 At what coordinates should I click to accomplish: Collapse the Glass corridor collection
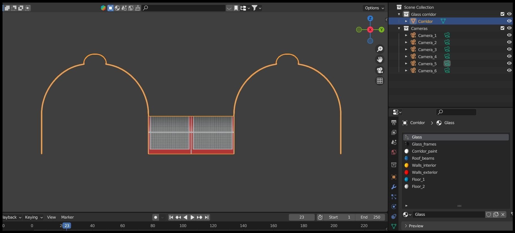click(x=399, y=14)
